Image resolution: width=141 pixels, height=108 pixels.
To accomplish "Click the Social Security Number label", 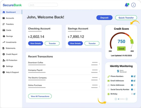I will coord(120,89).
